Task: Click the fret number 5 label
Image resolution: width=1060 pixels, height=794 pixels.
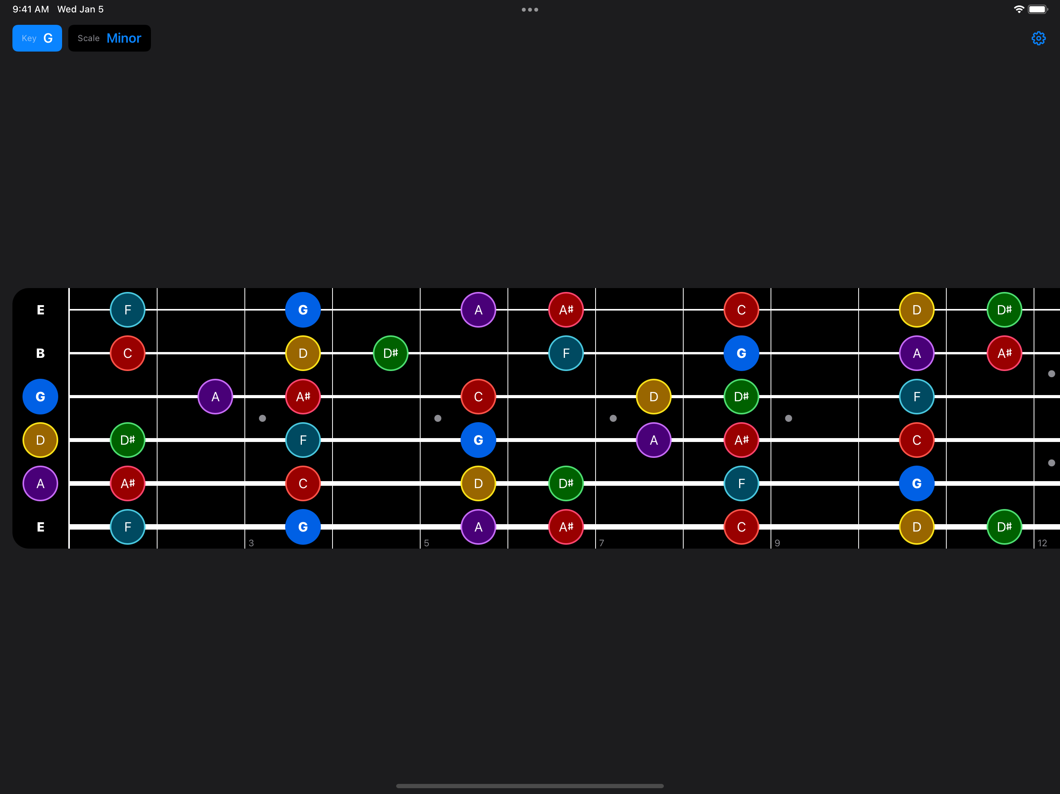Action: point(426,543)
